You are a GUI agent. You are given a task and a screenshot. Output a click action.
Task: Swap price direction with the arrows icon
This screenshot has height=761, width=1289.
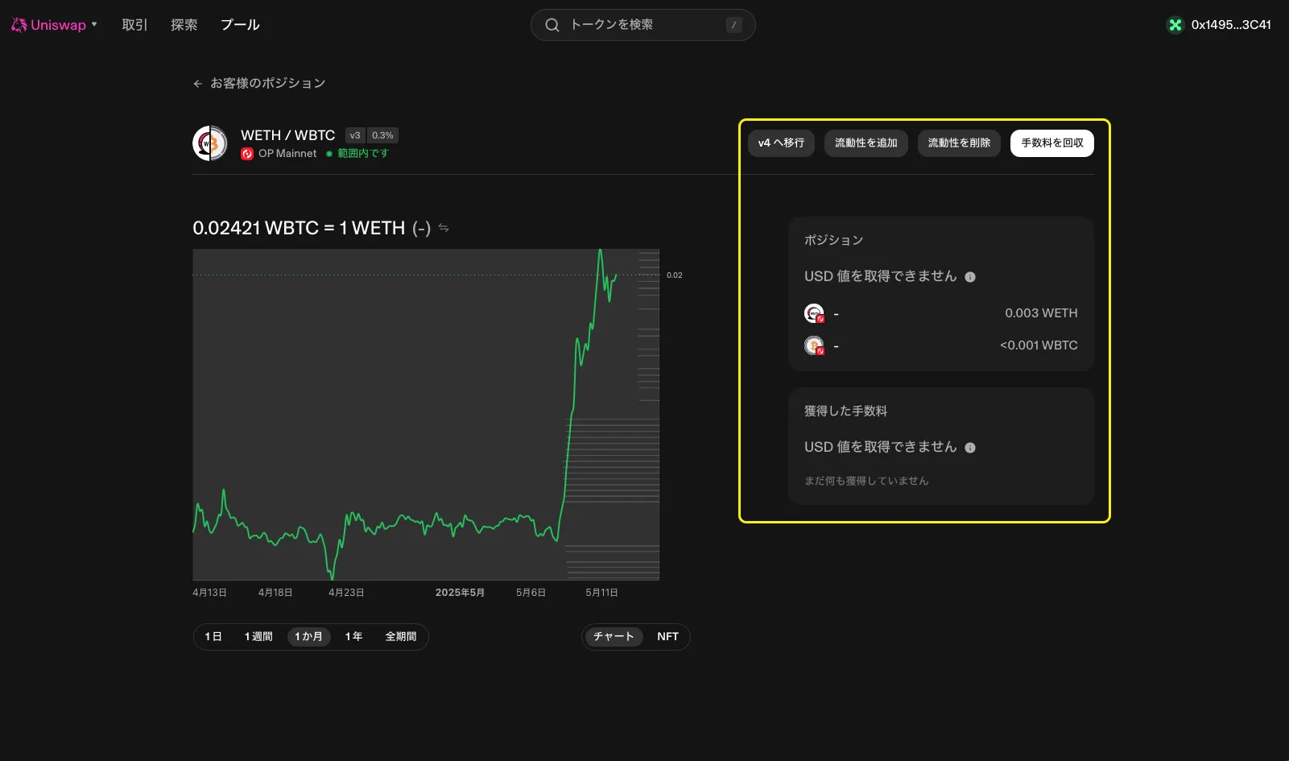click(444, 228)
